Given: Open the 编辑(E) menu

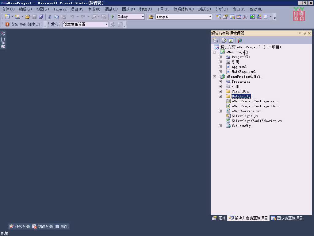Looking at the screenshot, I should click(25, 9).
